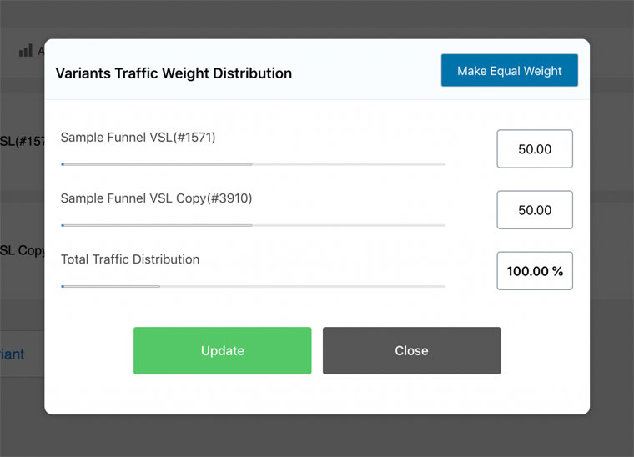The image size is (634, 457).
Task: Click the Total Traffic Distribution 100.00 % field
Action: [535, 271]
